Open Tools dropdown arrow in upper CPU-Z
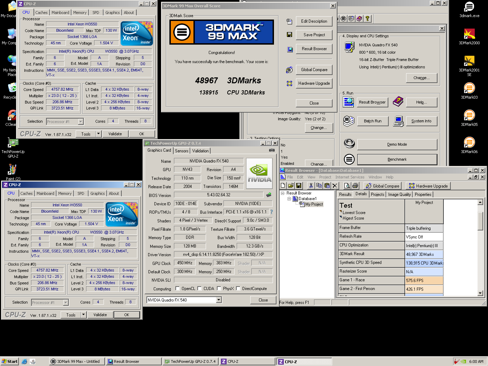The image size is (488, 366). [98, 134]
